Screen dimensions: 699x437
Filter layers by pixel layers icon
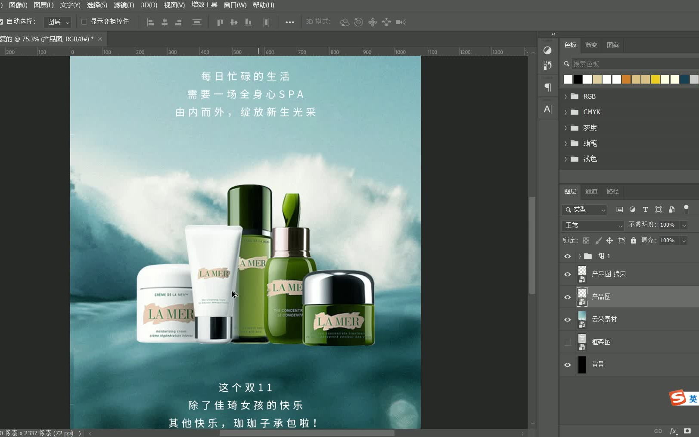(x=619, y=209)
